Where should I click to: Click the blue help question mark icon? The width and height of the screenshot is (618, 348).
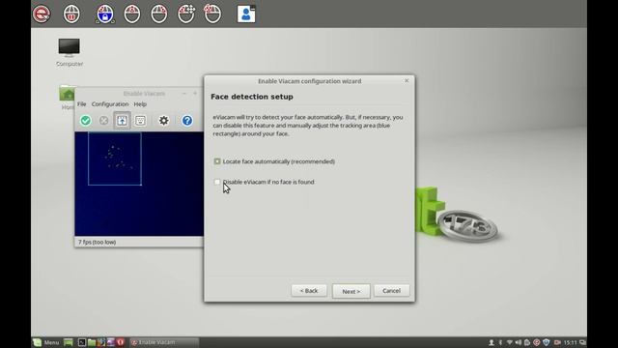click(187, 120)
